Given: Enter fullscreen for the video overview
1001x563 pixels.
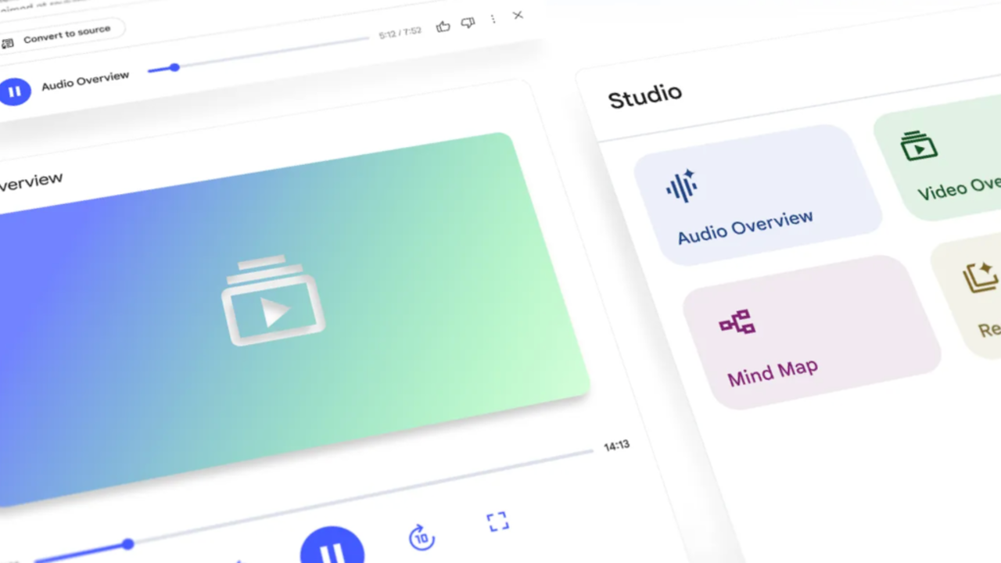Looking at the screenshot, I should pyautogui.click(x=497, y=522).
